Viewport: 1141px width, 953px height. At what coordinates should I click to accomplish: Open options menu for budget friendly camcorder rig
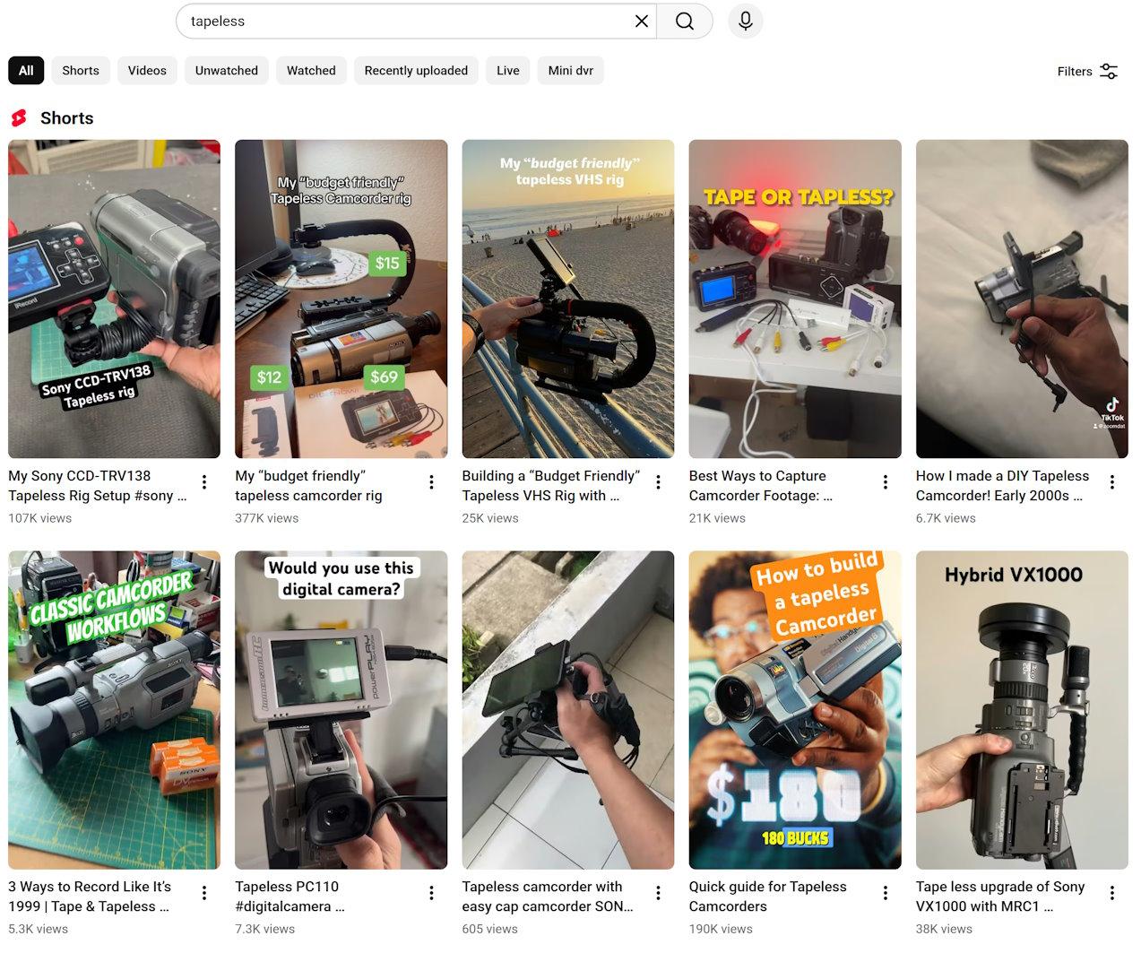(x=431, y=482)
